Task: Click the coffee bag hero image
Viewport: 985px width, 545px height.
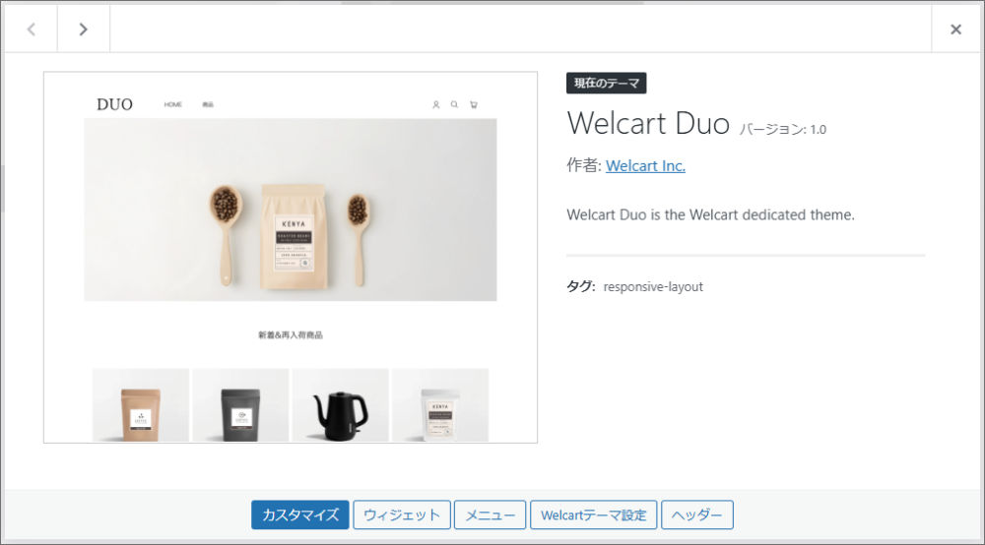Action: point(291,210)
